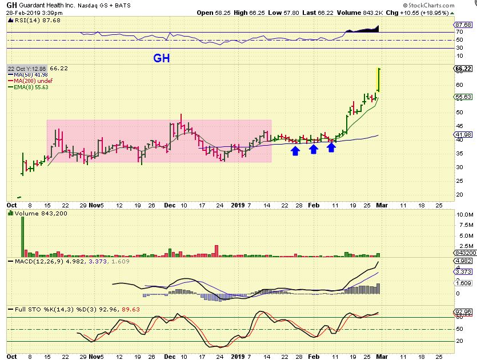The image size is (477, 360).
Task: Click the MACD(12,26,9) 4.982 label
Action: pos(50,261)
